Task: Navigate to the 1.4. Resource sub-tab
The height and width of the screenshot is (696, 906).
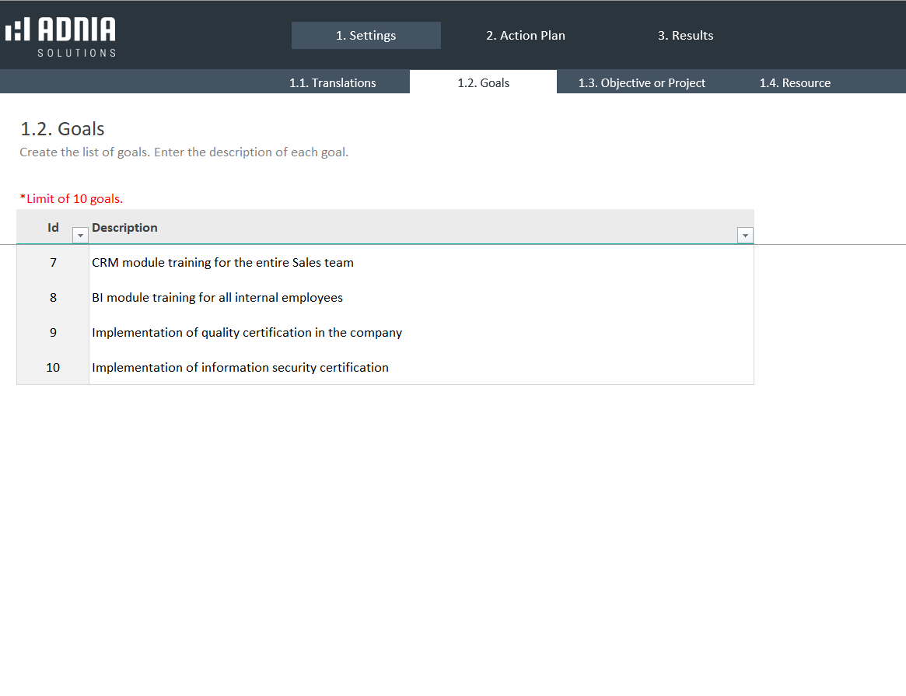Action: coord(795,83)
